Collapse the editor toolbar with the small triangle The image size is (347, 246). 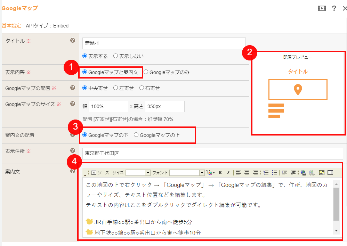tap(85, 175)
